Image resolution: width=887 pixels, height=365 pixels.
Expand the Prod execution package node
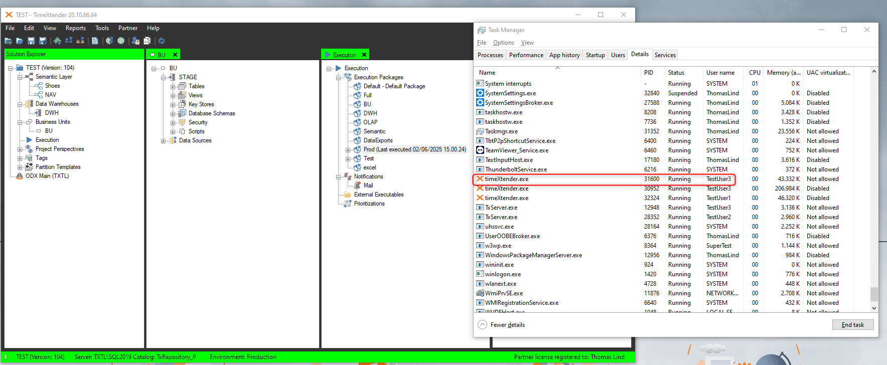(348, 149)
